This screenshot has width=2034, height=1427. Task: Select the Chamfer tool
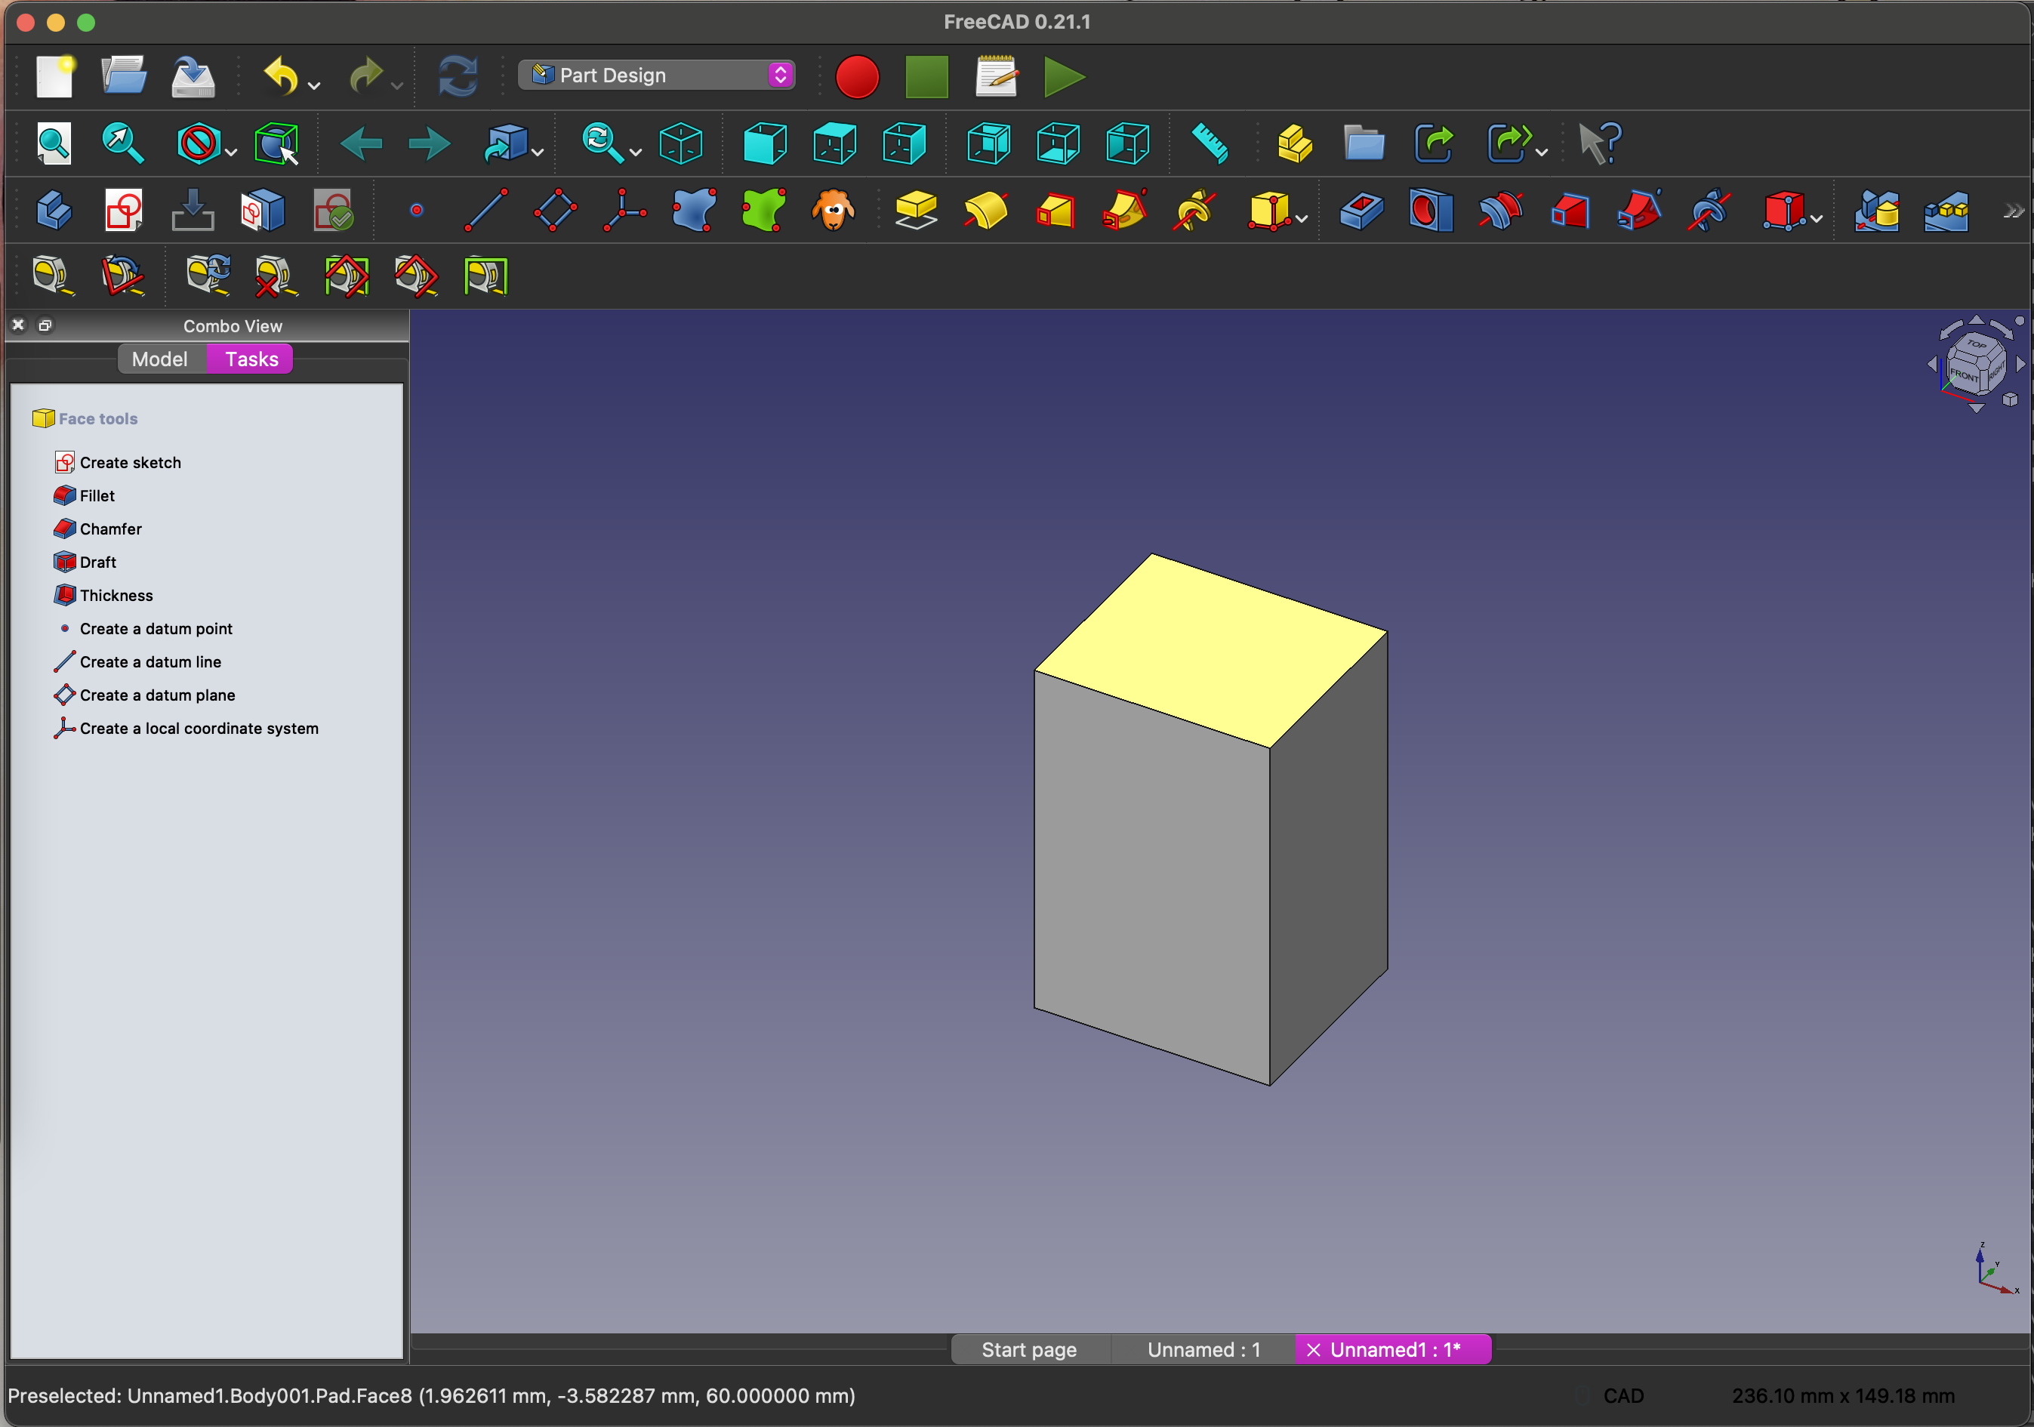click(x=108, y=529)
